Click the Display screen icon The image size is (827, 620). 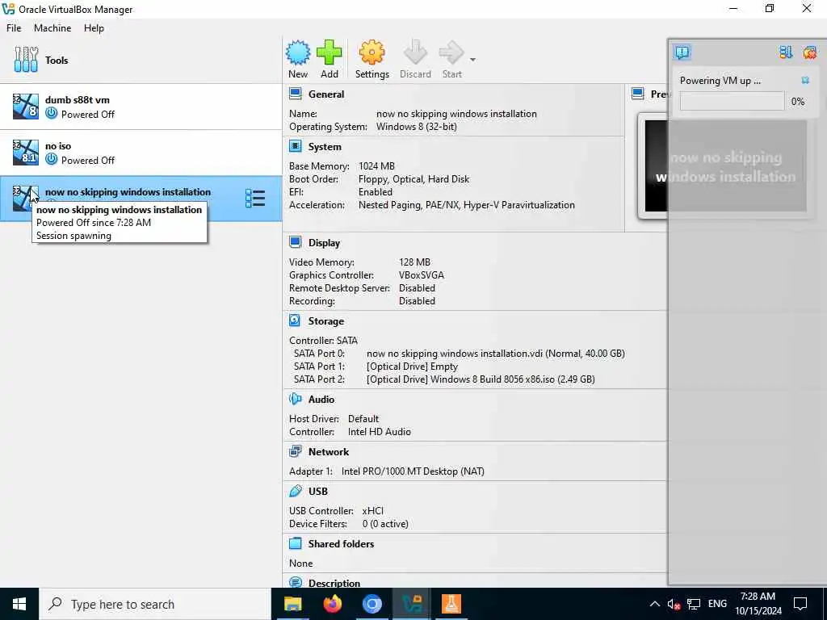[x=296, y=242]
